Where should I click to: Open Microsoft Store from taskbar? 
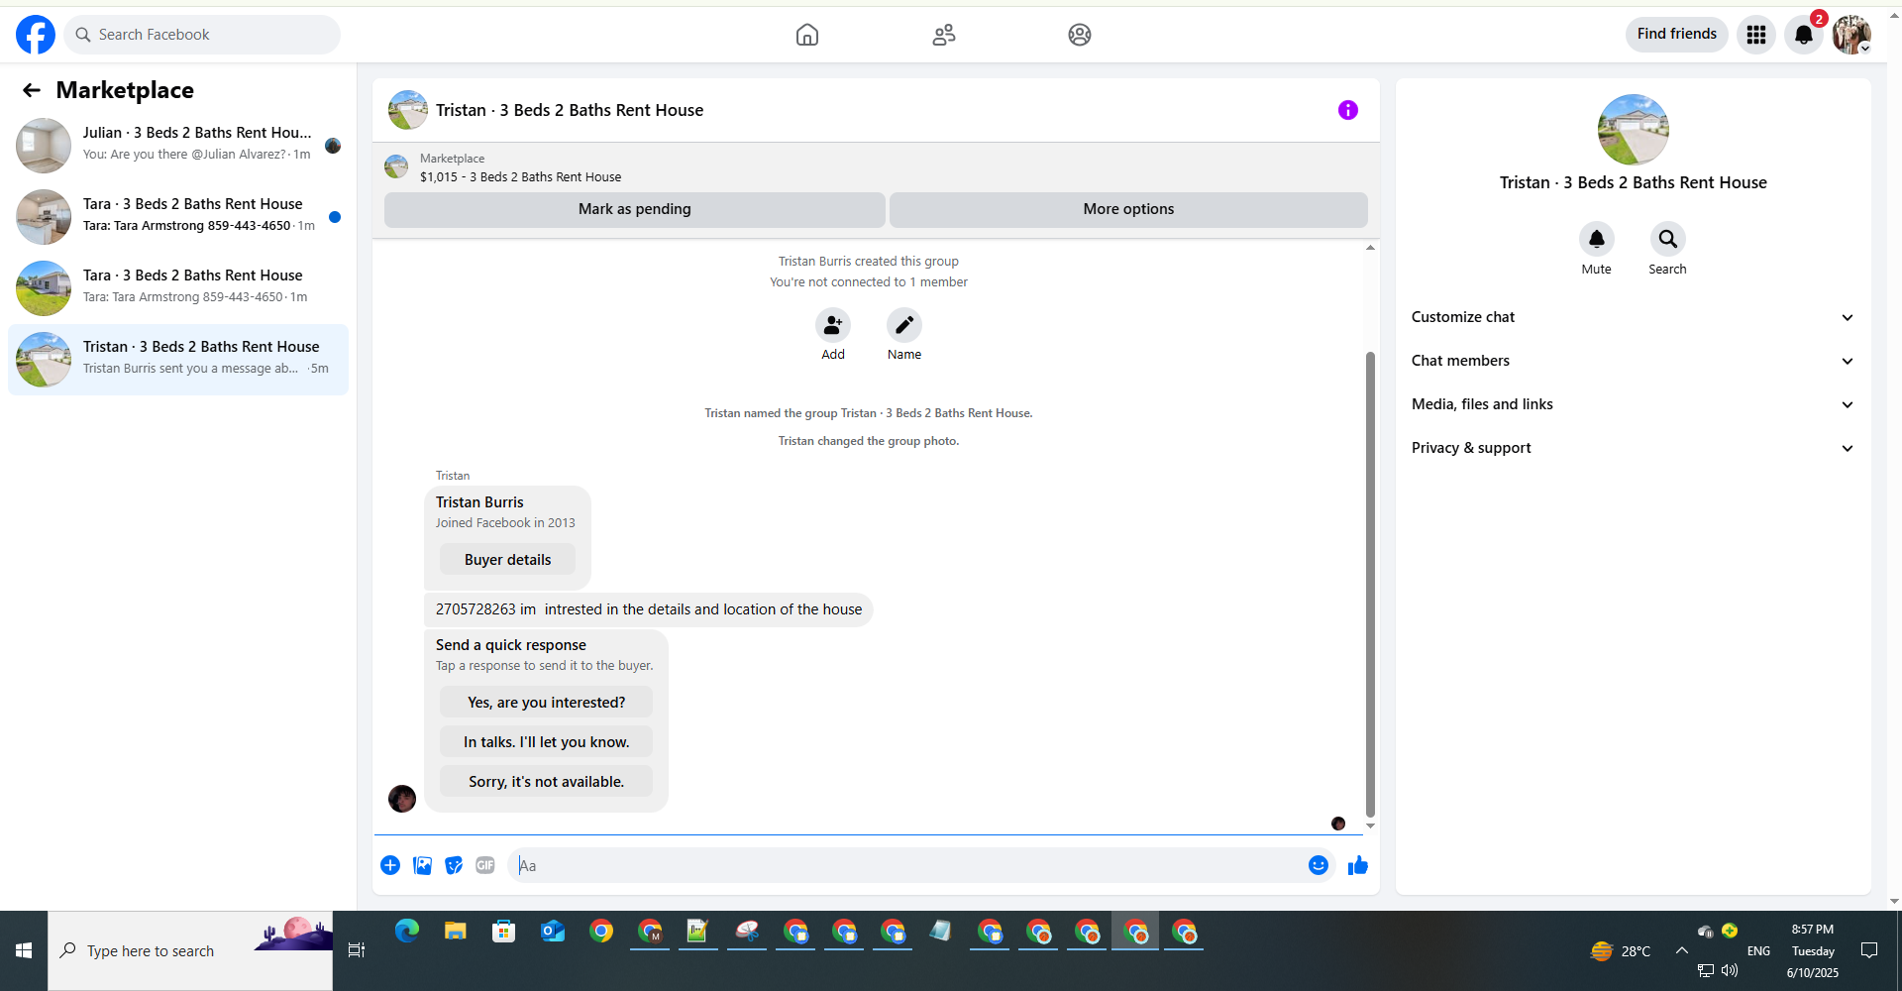(x=504, y=932)
